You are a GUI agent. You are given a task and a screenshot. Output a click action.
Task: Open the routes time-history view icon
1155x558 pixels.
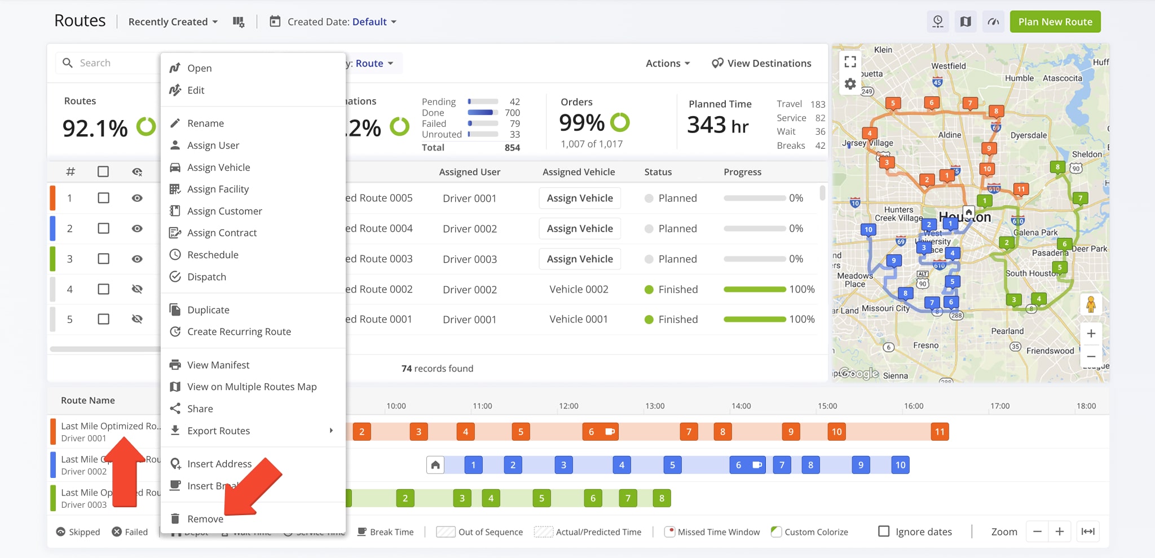point(938,21)
